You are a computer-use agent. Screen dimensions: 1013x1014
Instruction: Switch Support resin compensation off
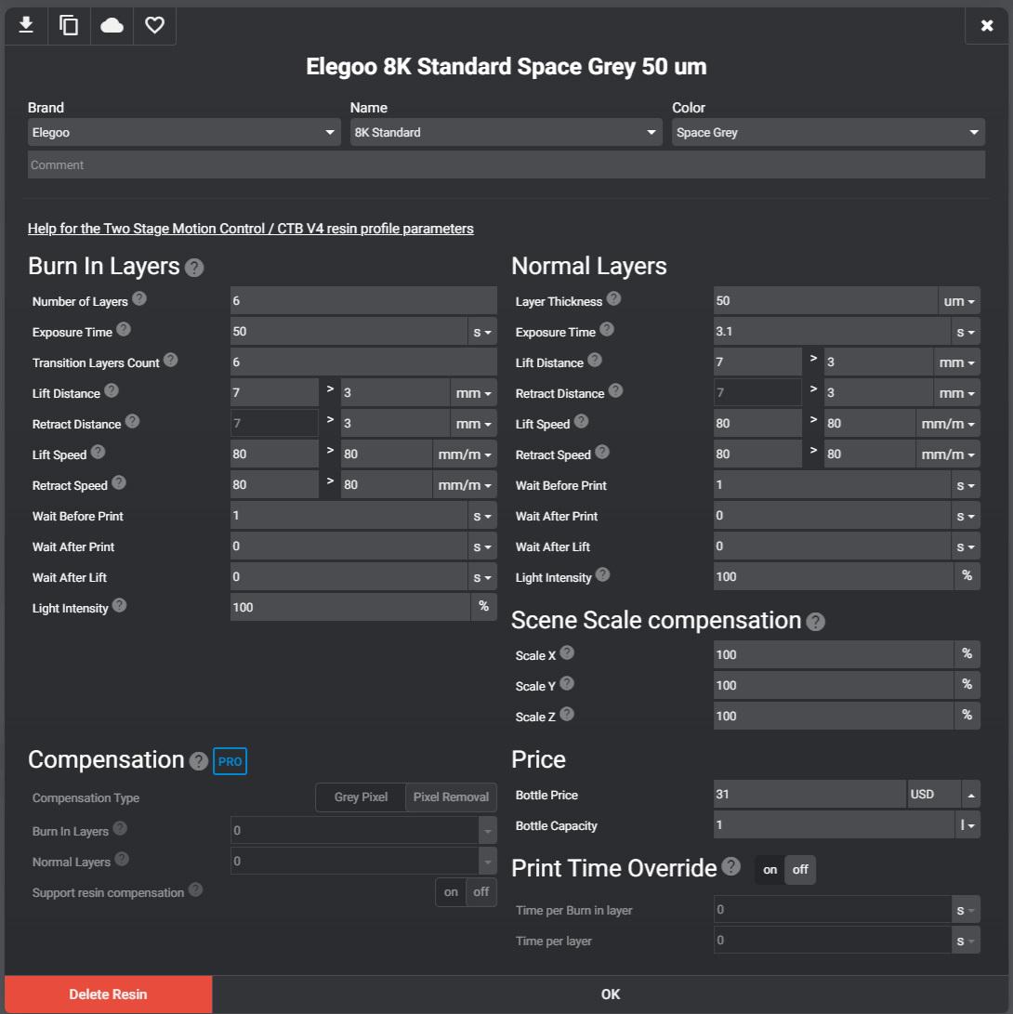point(481,892)
